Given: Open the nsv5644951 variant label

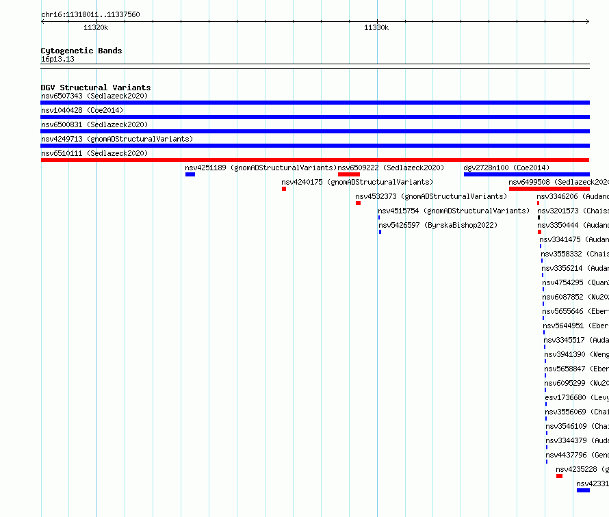Looking at the screenshot, I should [x=576, y=326].
